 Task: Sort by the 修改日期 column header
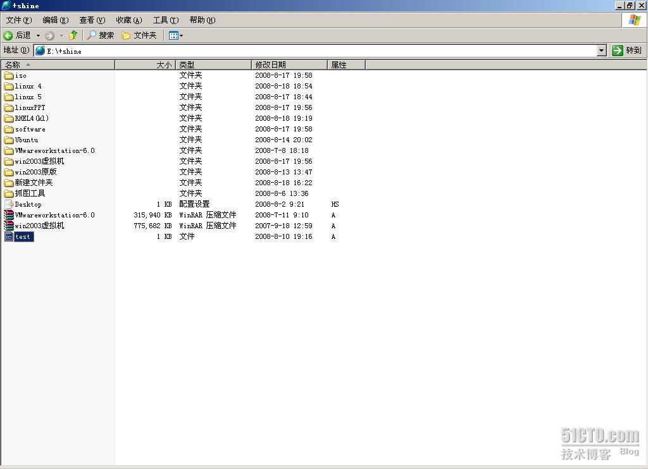pyautogui.click(x=289, y=65)
